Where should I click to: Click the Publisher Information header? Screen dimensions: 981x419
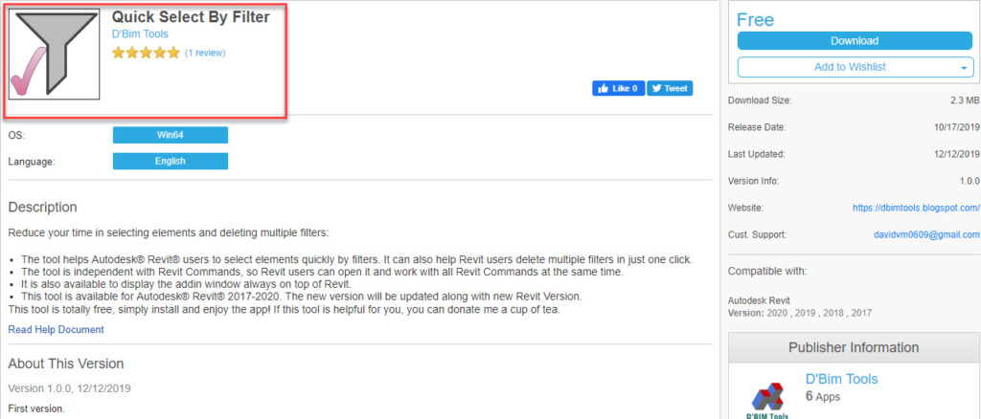click(x=854, y=348)
